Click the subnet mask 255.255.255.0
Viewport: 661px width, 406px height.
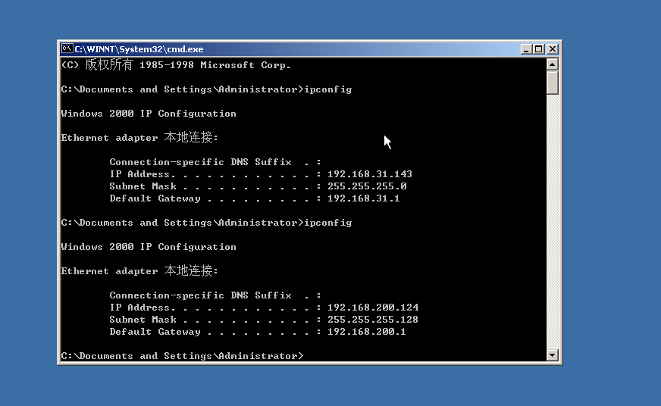pos(367,186)
